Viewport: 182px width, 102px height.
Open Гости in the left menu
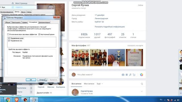[x=20, y=92]
